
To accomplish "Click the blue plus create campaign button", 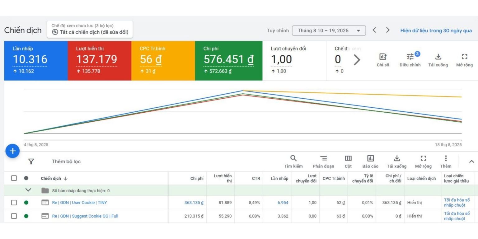I will [x=12, y=151].
